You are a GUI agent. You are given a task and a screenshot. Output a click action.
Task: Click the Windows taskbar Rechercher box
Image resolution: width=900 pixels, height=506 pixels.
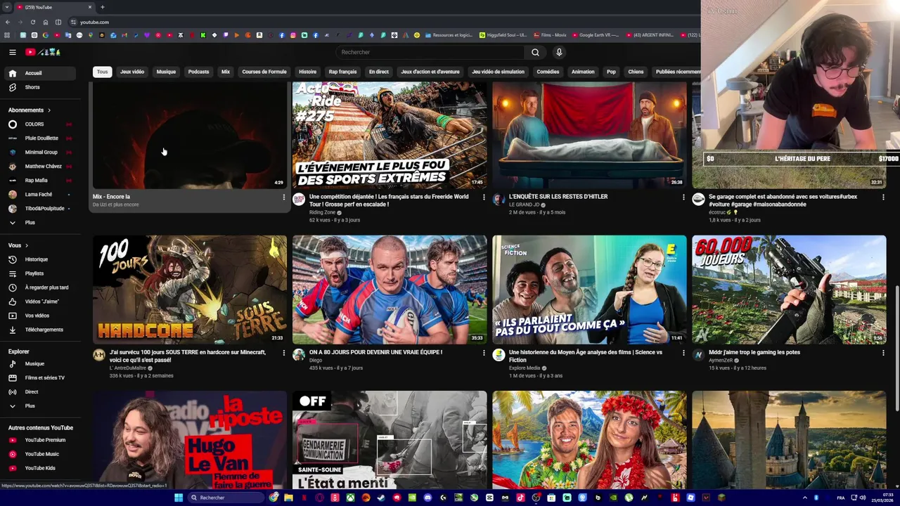(x=226, y=498)
